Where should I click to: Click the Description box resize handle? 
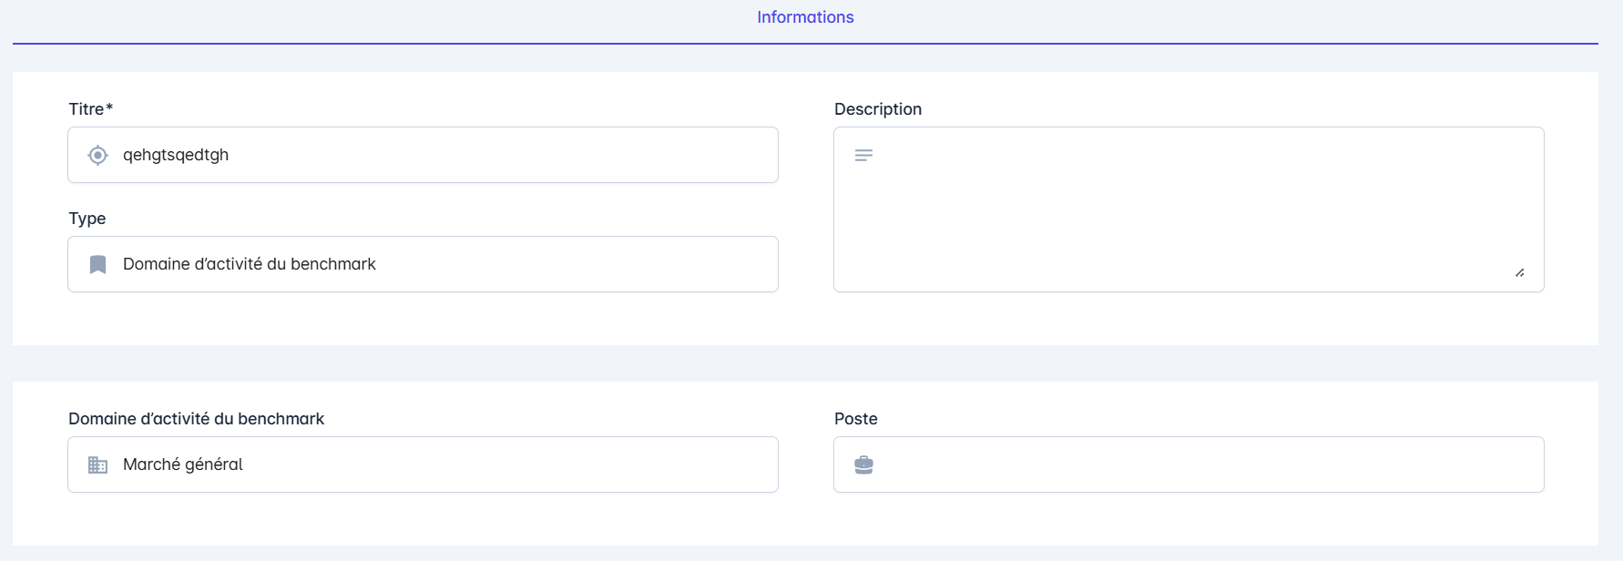coord(1519,272)
